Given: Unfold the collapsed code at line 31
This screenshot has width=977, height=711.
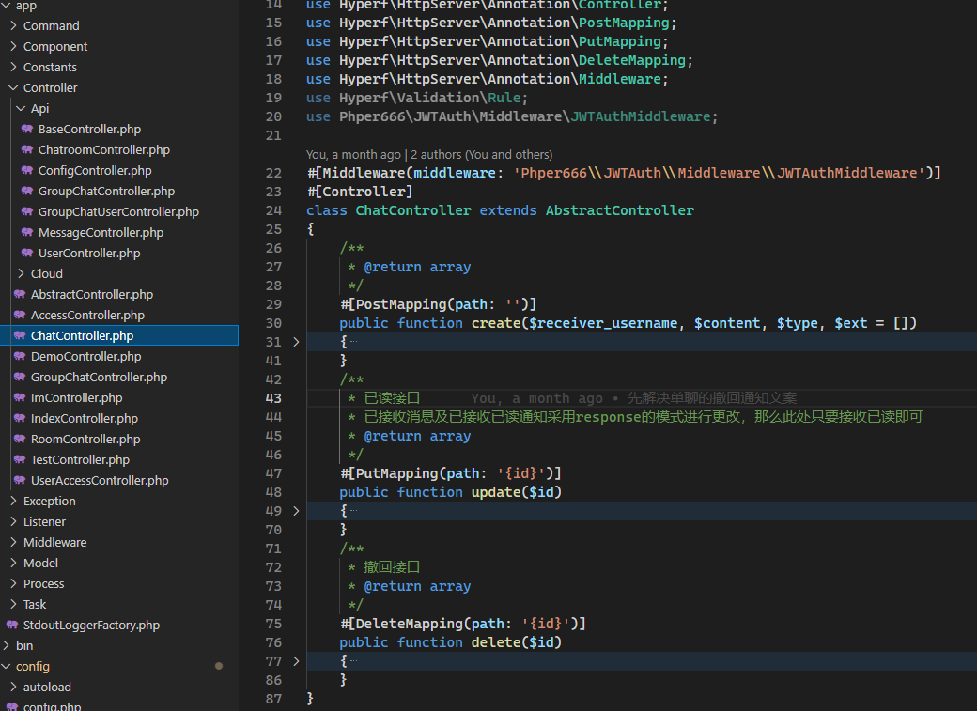Looking at the screenshot, I should pyautogui.click(x=297, y=341).
